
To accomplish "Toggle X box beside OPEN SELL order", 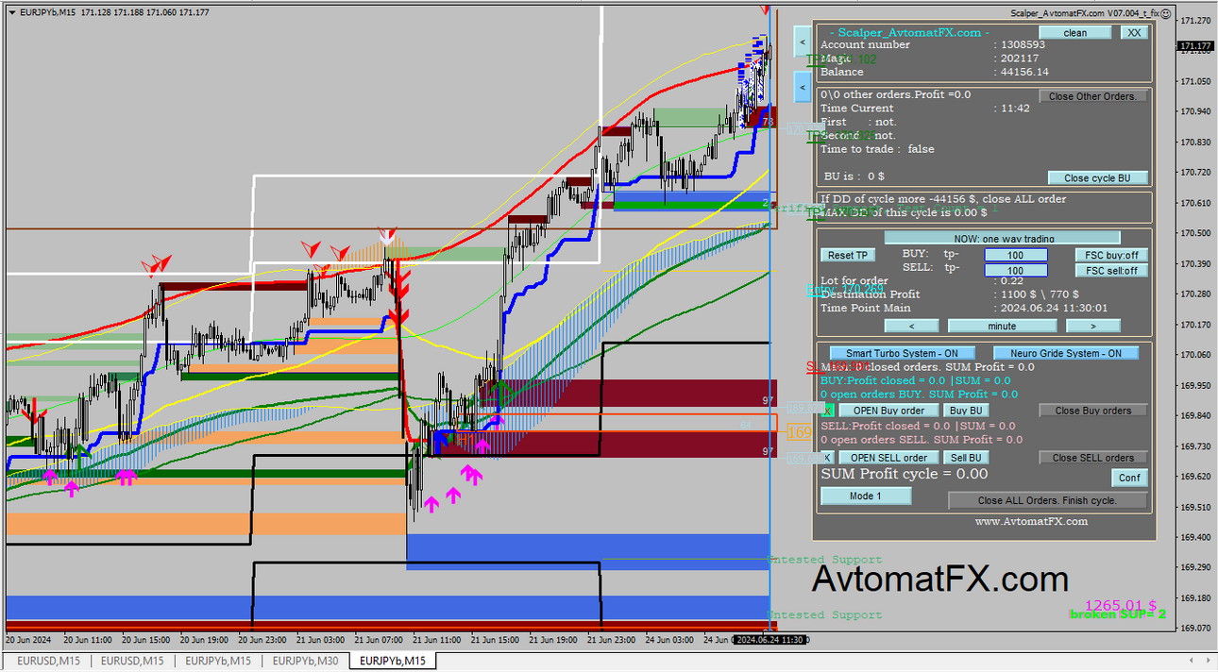I will tap(827, 458).
